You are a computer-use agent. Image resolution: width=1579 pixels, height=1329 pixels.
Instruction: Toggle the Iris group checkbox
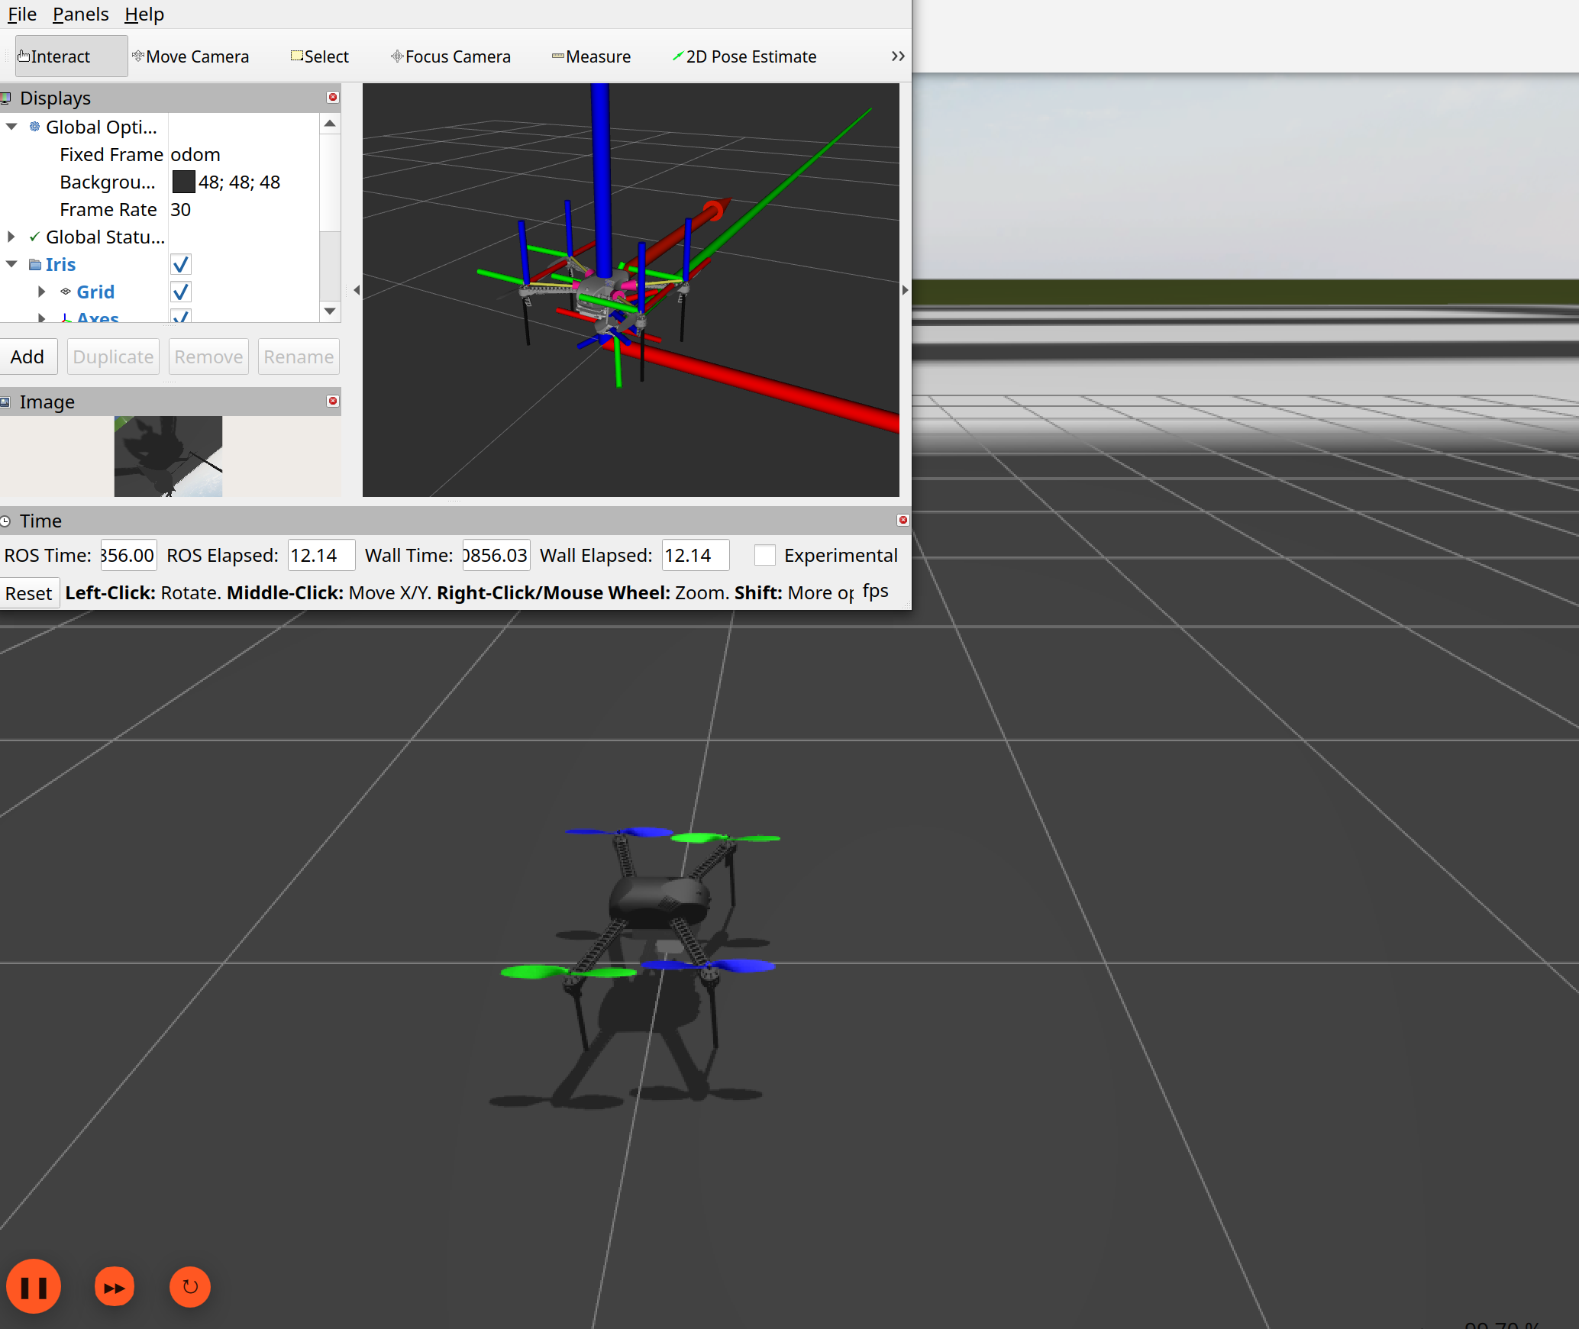pyautogui.click(x=181, y=264)
